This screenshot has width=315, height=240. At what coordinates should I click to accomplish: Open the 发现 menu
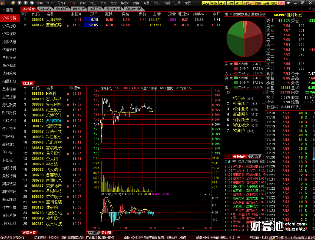pos(82,3)
